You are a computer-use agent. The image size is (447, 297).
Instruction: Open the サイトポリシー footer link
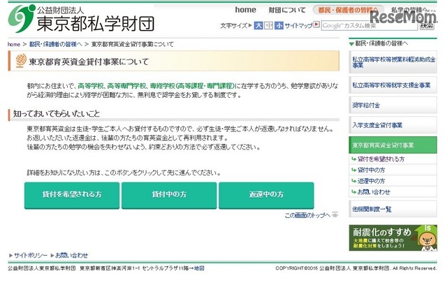31,255
